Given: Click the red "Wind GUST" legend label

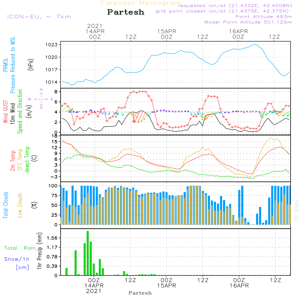Looking at the screenshot, I should [x=5, y=112].
